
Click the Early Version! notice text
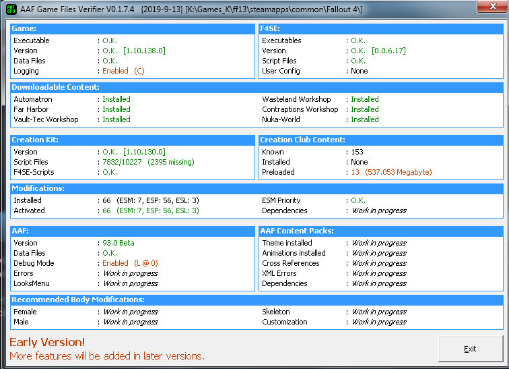[47, 342]
